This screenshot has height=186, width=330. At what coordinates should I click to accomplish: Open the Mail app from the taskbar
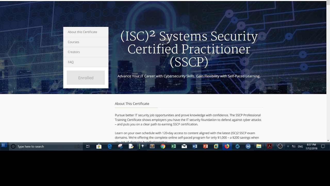coord(184,146)
